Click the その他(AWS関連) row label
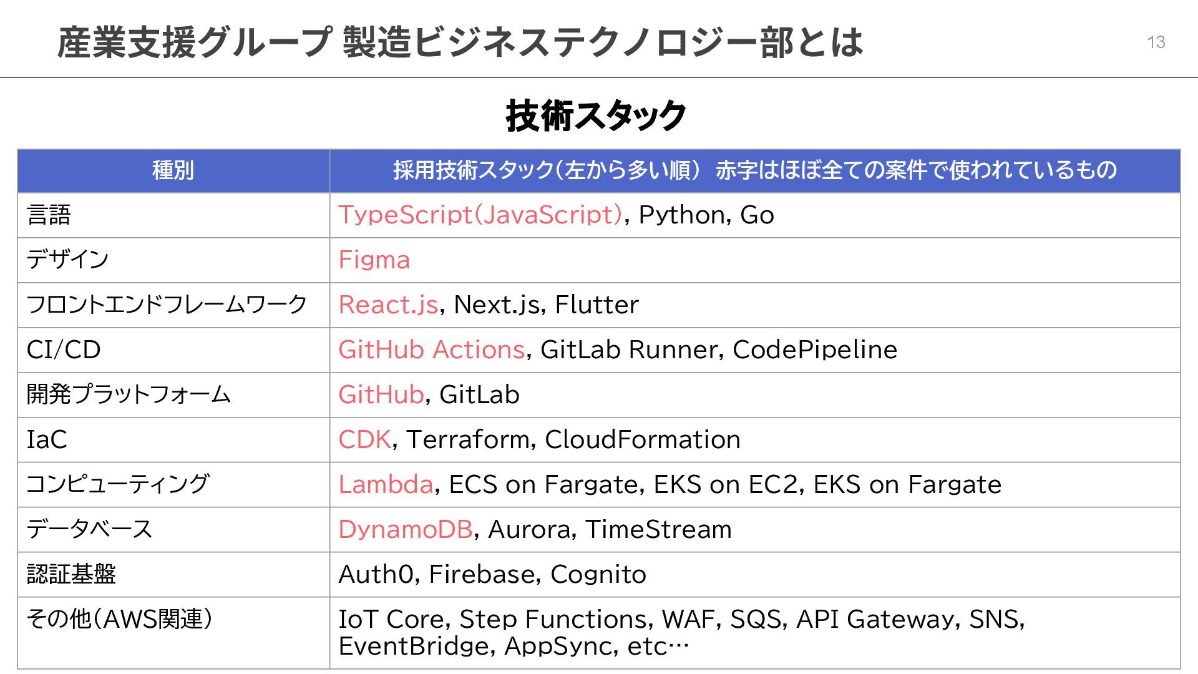This screenshot has width=1198, height=674. click(119, 619)
